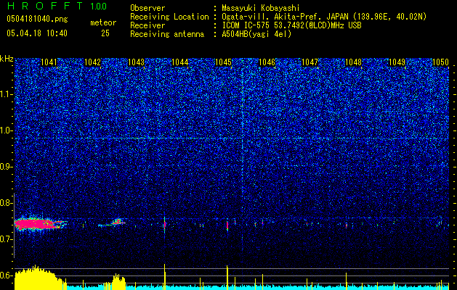Click the 'Receiver' field label
The width and height of the screenshot is (457, 290).
[147, 25]
